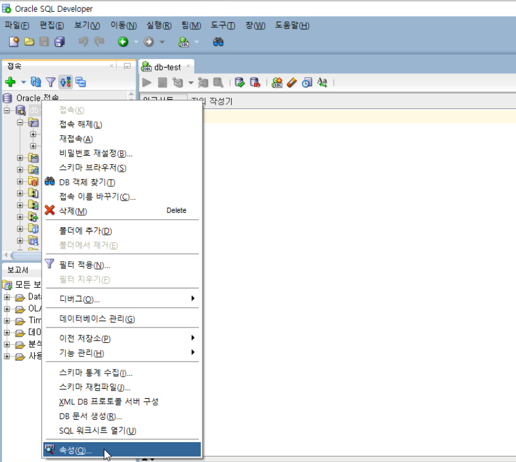Screen dimensions: 516x462
Task: Choose 재접속(A) in context menu
Action: (x=122, y=139)
